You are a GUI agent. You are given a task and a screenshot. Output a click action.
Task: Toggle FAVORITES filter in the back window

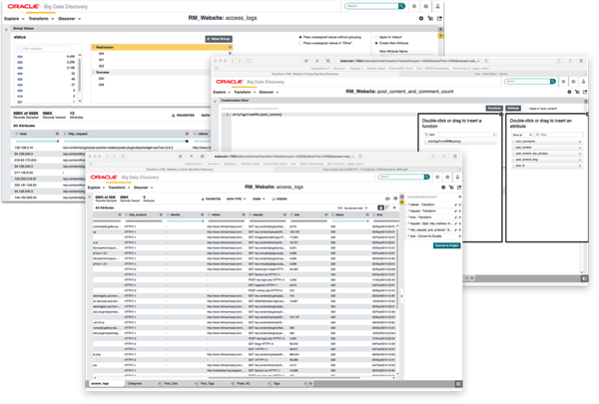pos(183,116)
